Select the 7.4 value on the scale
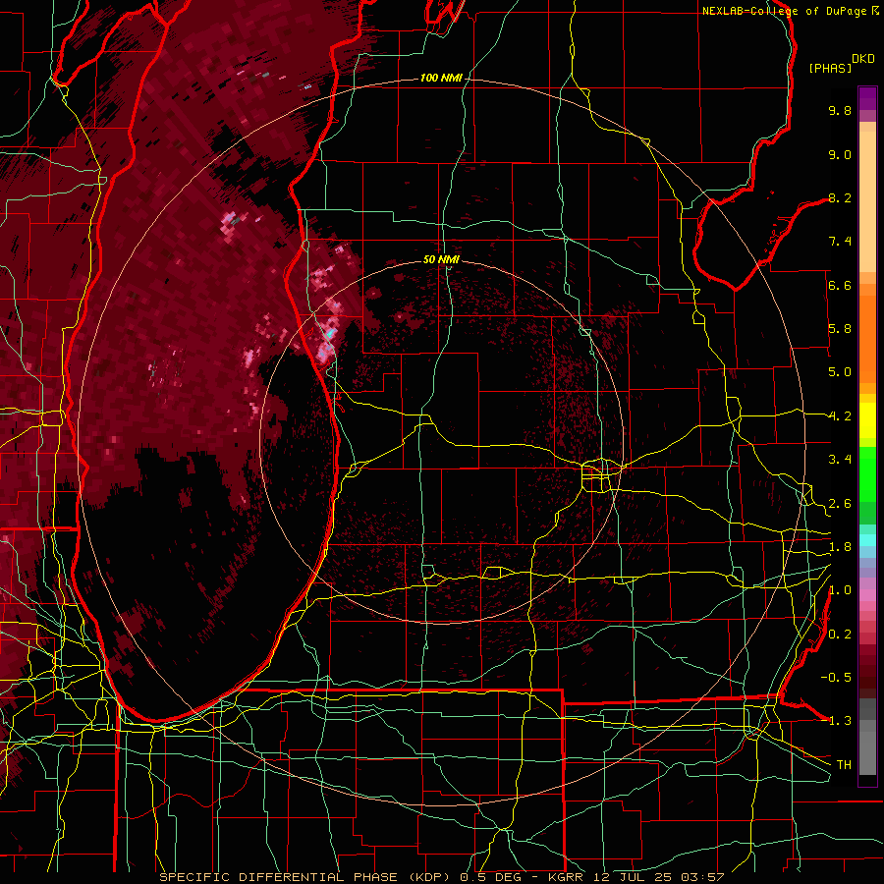 pyautogui.click(x=840, y=242)
